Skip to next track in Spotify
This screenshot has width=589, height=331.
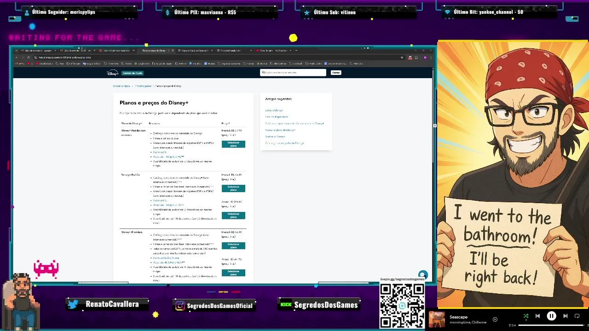coord(566,316)
